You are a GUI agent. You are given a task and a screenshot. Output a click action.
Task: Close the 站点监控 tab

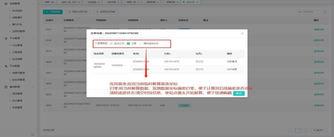pyautogui.click(x=99, y=2)
